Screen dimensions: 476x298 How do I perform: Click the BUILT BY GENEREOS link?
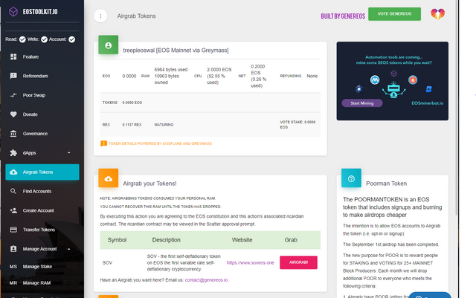tap(343, 16)
